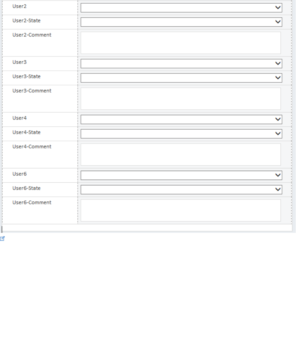The image size is (296, 353).
Task: Click the User6-Comment label
Action: 32,203
